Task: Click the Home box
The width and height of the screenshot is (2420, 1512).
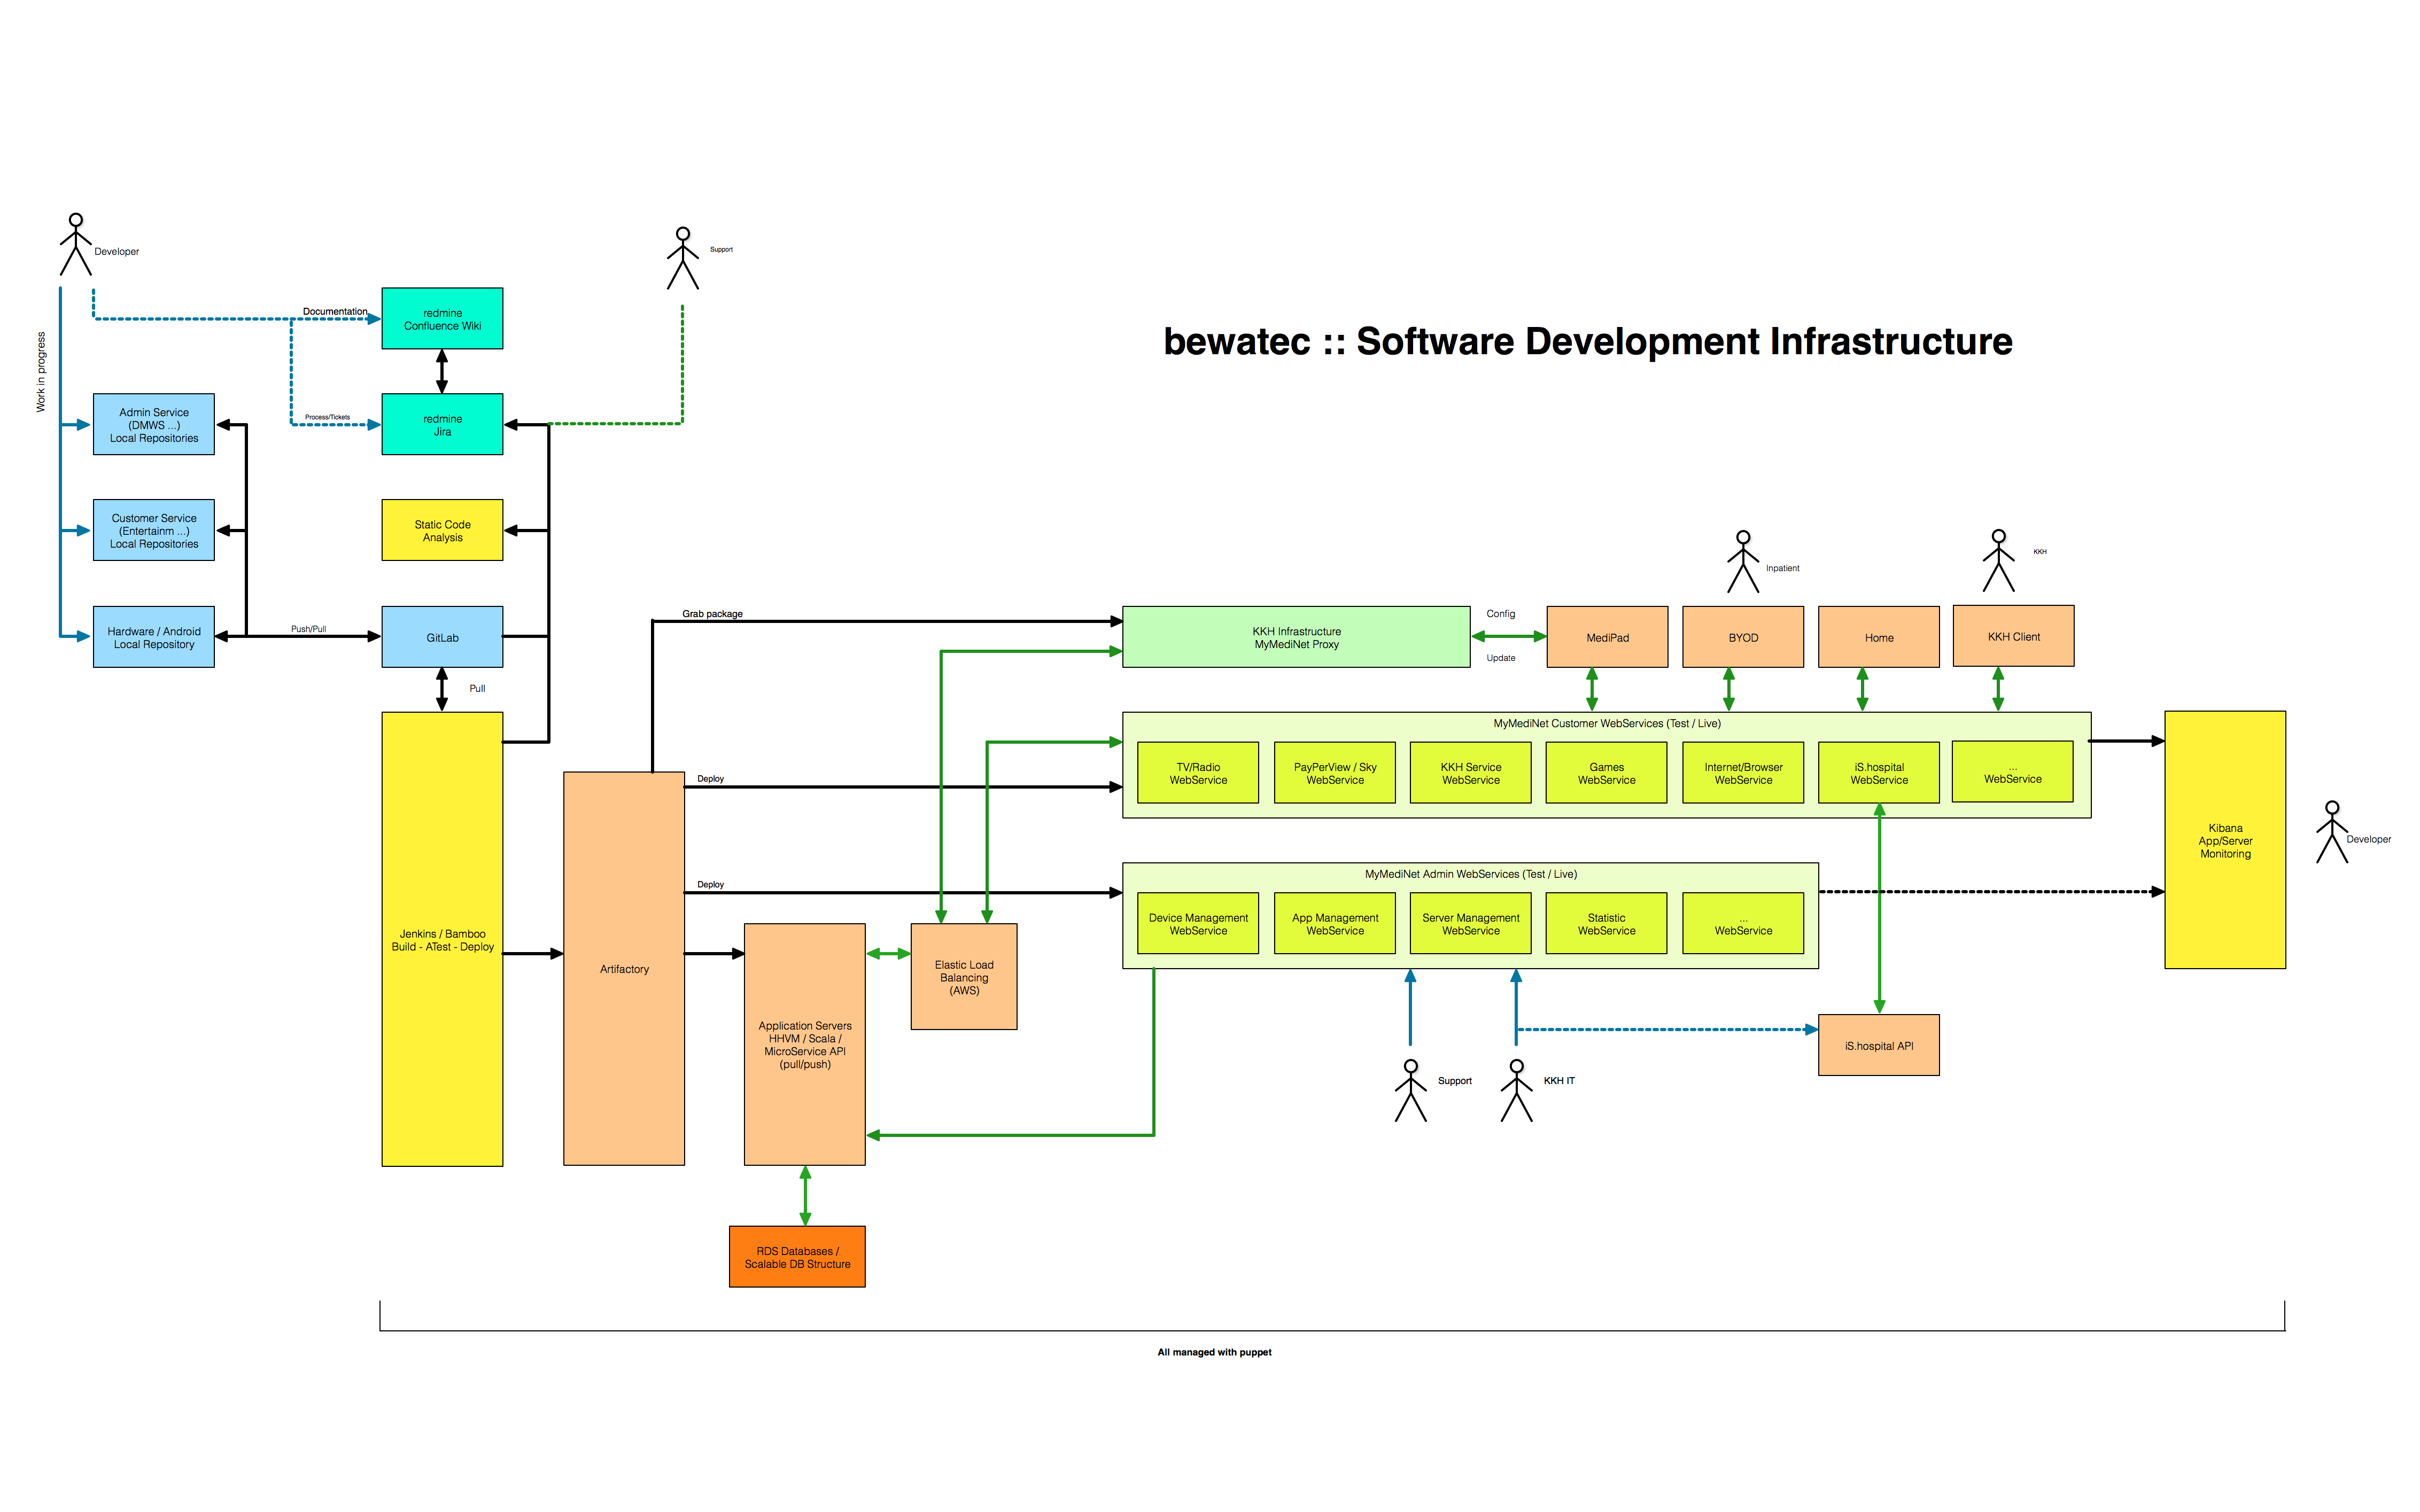Action: click(x=1879, y=637)
